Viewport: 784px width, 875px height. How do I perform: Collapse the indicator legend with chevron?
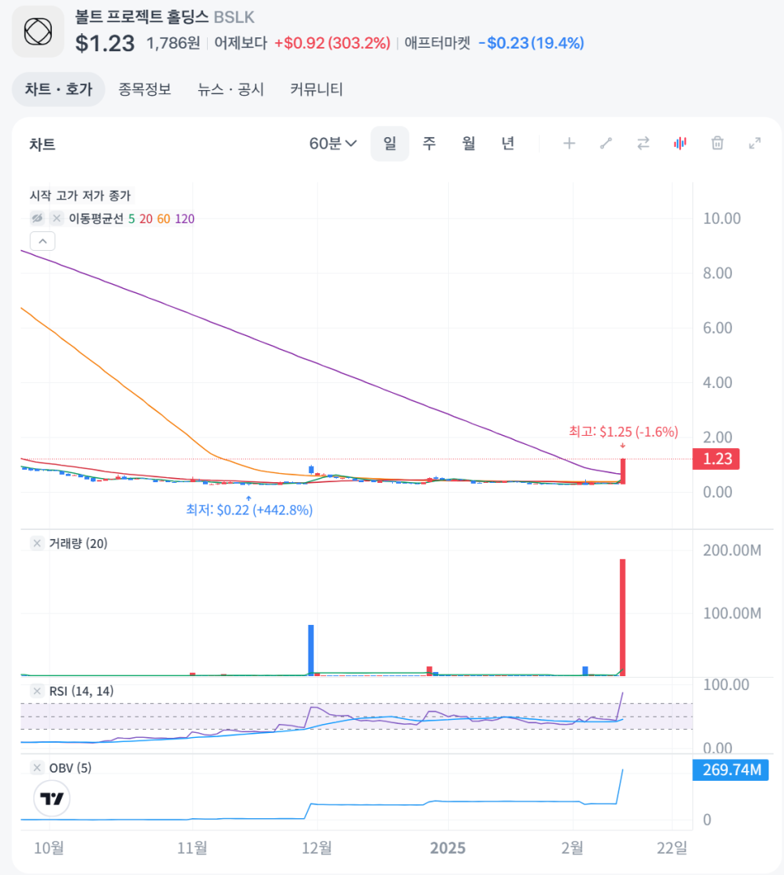coord(42,241)
